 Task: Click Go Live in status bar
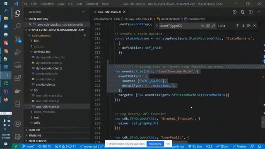pyautogui.click(x=195, y=146)
